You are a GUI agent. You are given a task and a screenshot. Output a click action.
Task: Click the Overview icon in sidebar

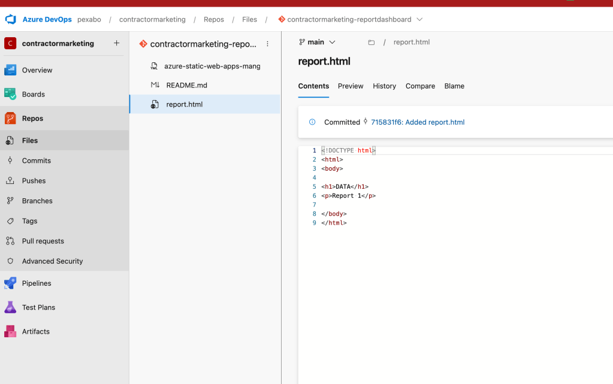click(x=10, y=70)
